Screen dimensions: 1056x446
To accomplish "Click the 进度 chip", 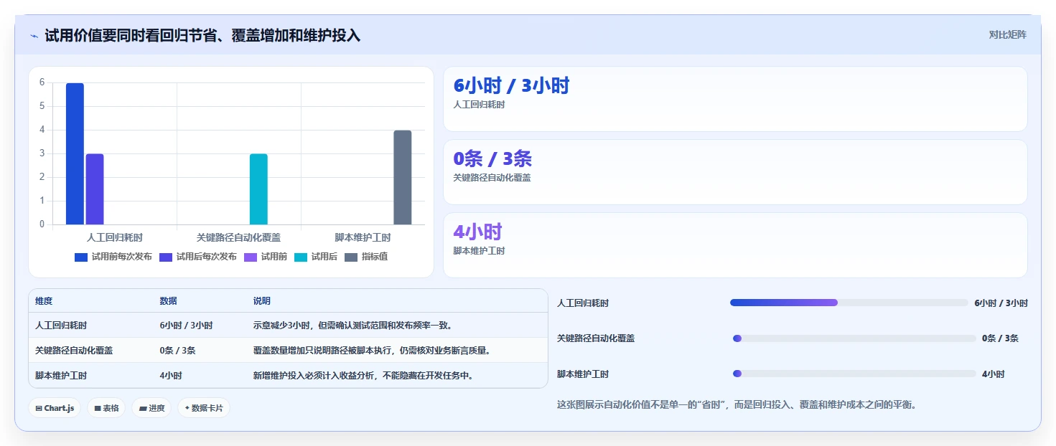I will click(151, 408).
